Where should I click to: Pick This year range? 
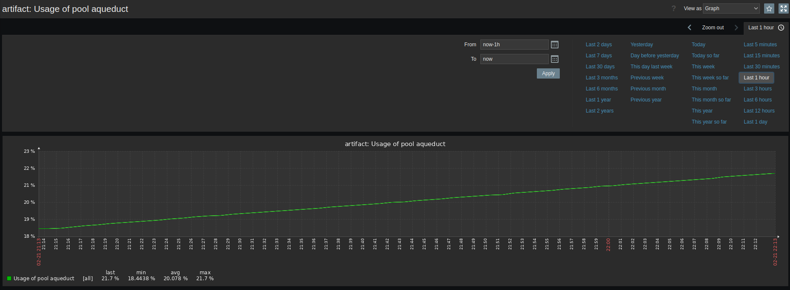tap(702, 111)
